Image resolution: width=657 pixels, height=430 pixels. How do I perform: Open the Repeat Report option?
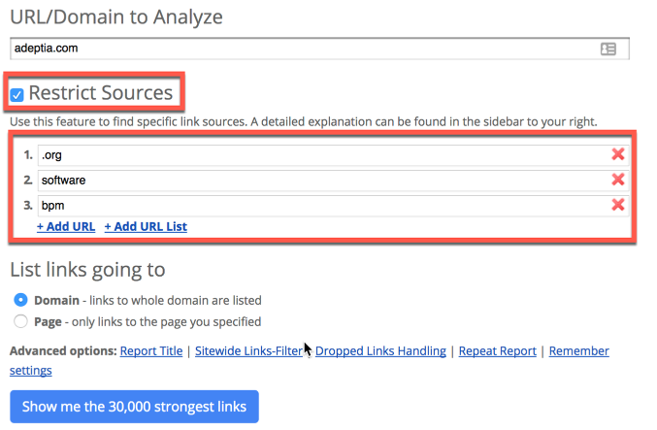(x=497, y=350)
